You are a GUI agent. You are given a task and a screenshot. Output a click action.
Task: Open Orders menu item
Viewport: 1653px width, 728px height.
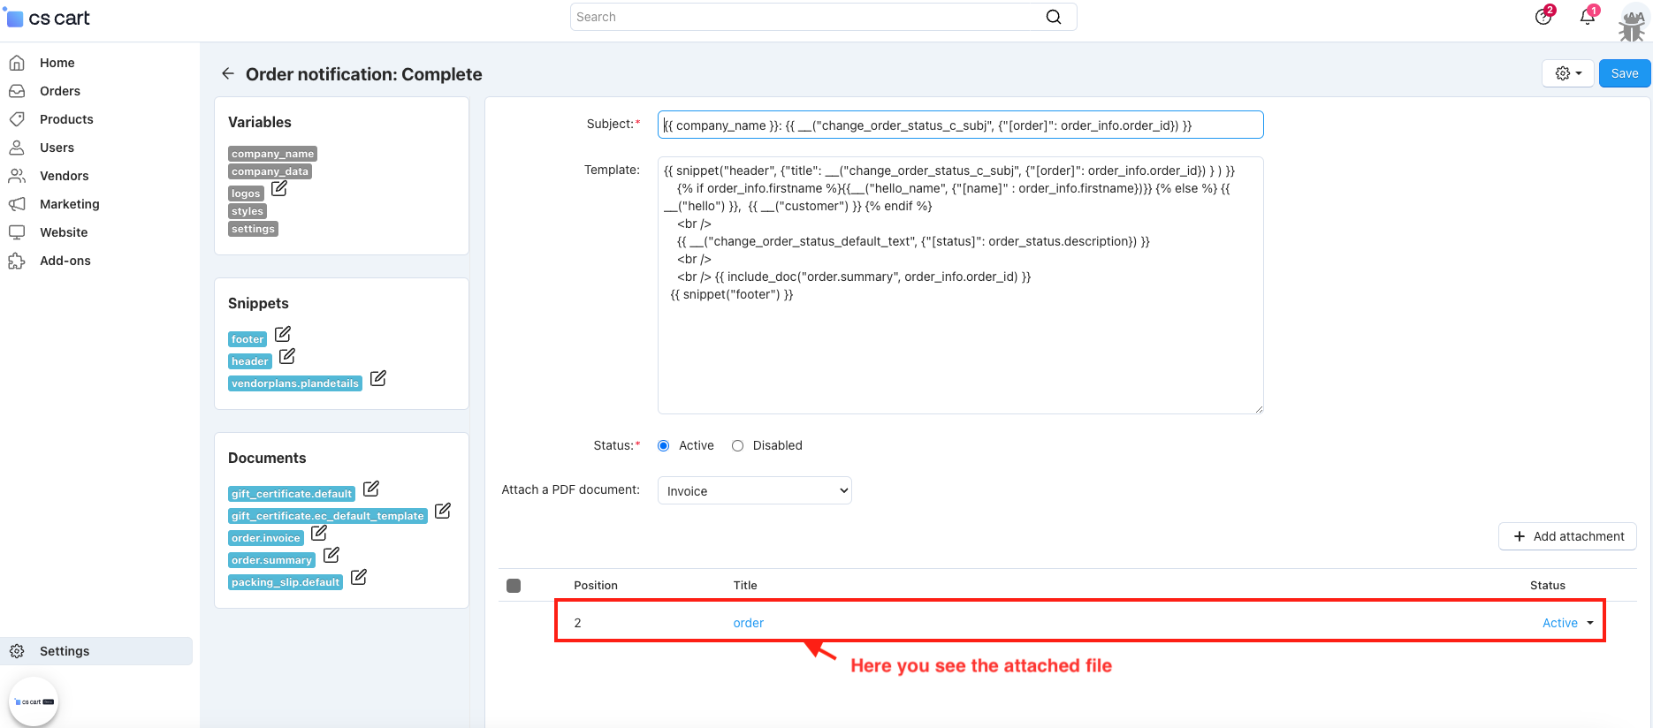coord(60,91)
